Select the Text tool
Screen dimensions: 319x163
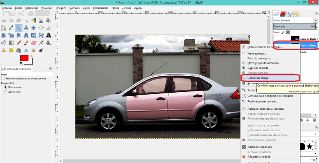click(48, 35)
